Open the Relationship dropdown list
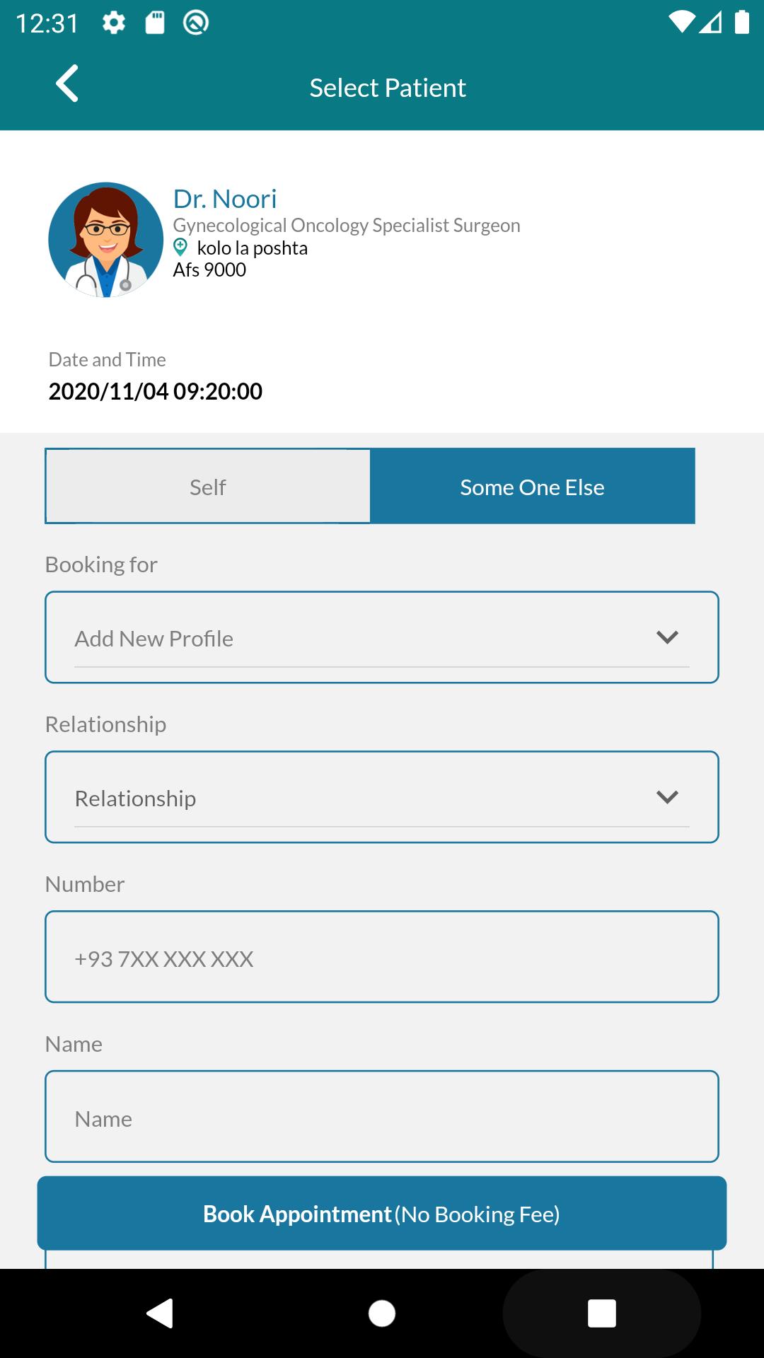 [x=382, y=797]
